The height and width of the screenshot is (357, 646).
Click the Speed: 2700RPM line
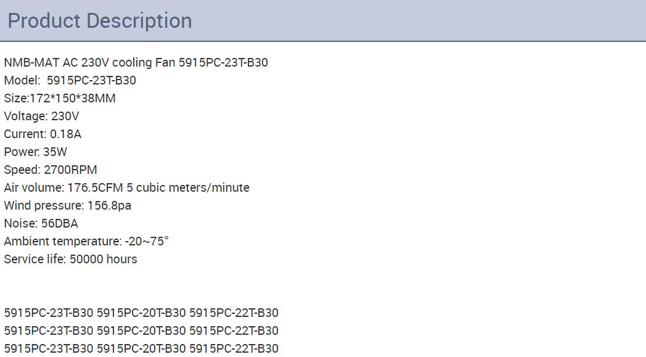[51, 170]
